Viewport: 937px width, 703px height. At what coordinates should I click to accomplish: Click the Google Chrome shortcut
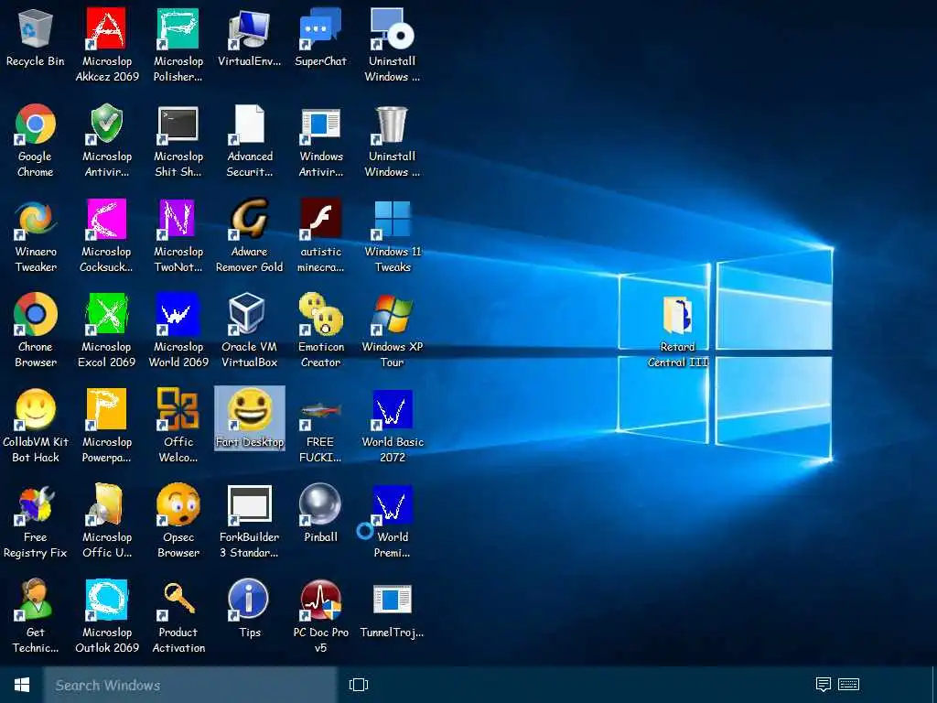[x=36, y=140]
